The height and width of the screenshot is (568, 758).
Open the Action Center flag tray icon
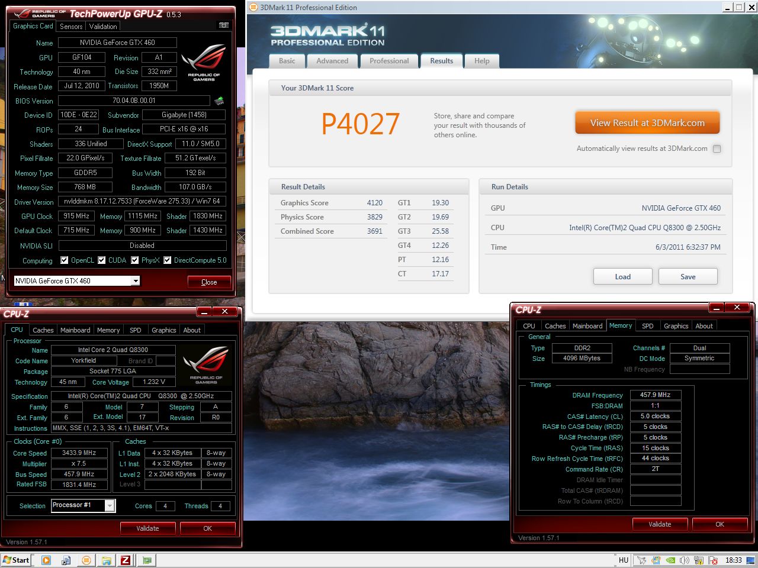[713, 560]
